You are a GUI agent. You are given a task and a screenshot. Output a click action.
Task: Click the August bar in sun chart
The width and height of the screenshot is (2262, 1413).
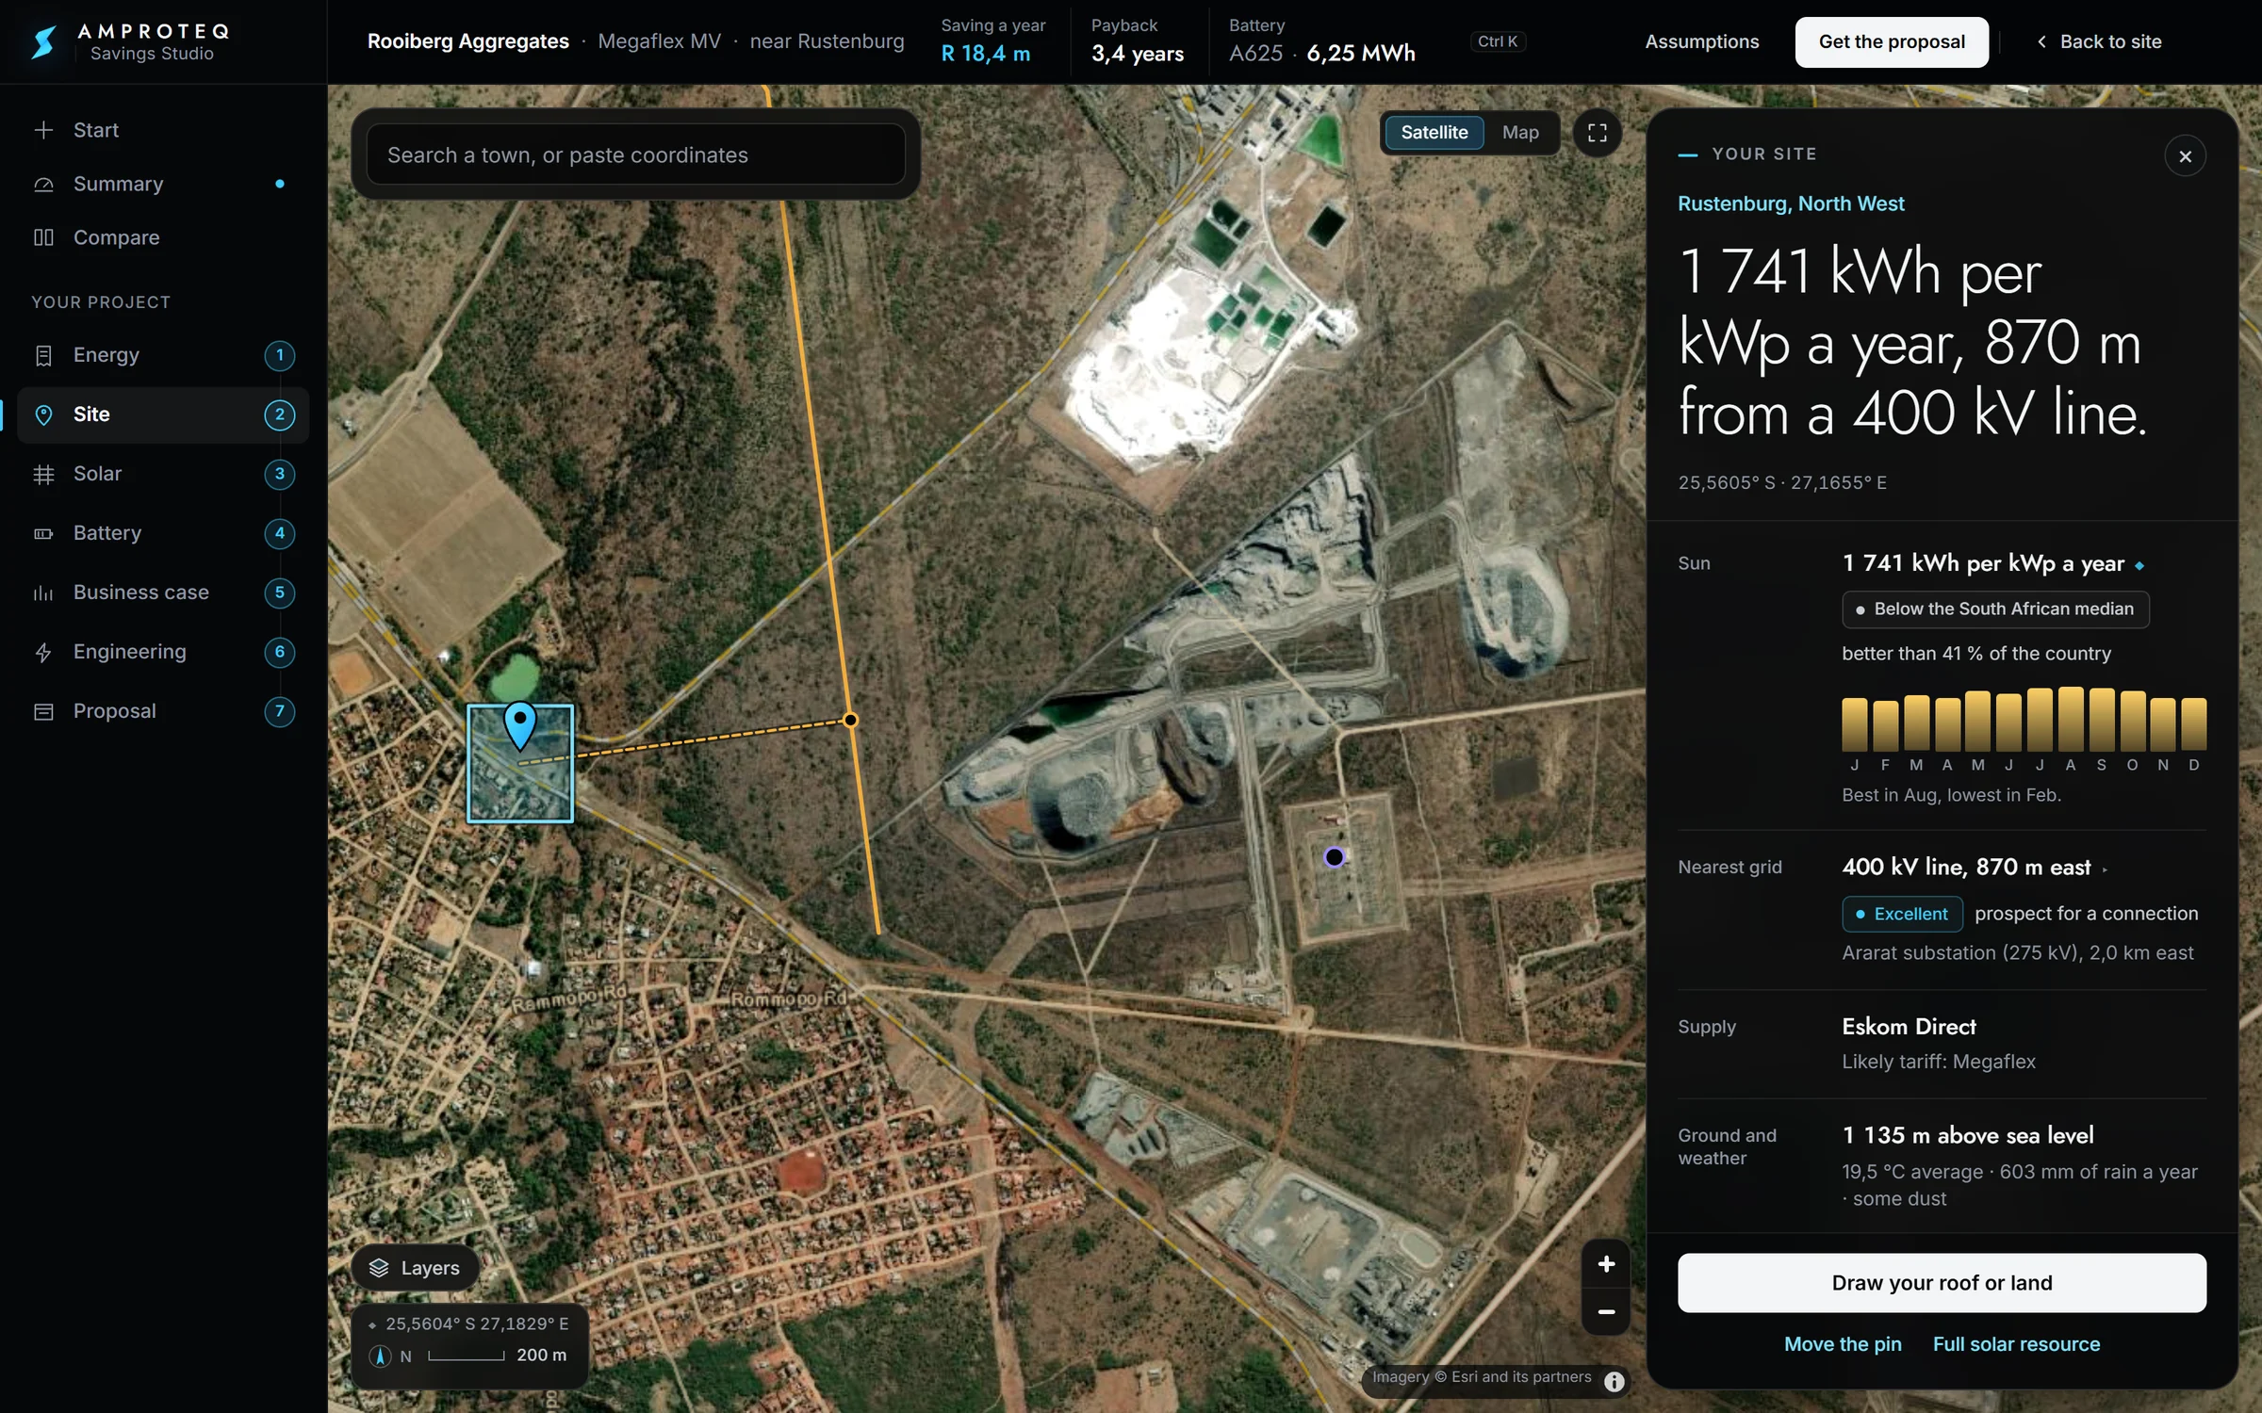[x=2071, y=719]
